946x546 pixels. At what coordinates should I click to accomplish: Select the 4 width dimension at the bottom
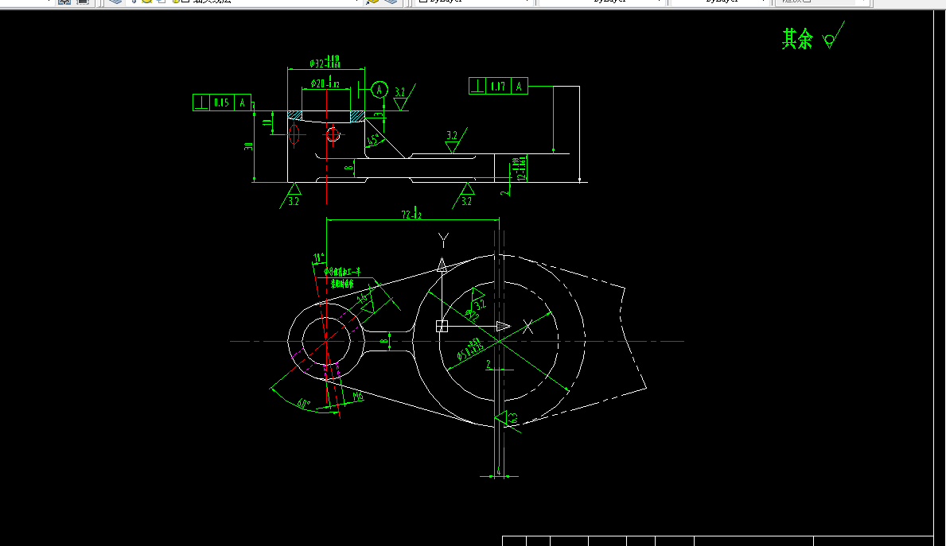pos(498,470)
